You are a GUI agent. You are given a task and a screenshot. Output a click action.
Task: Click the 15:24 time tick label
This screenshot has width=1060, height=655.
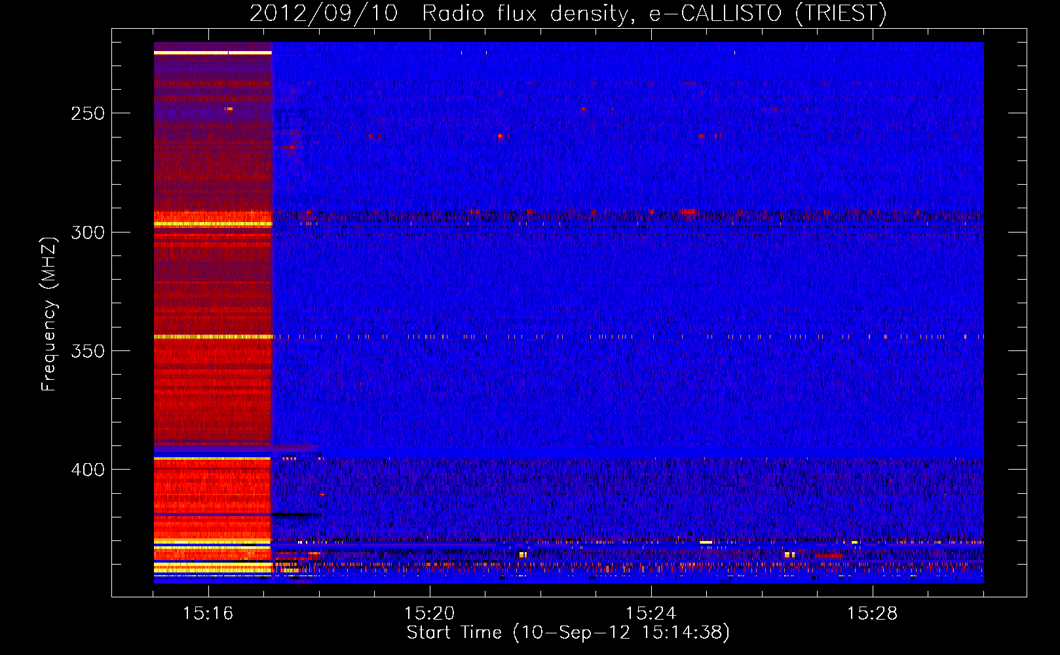click(x=651, y=613)
